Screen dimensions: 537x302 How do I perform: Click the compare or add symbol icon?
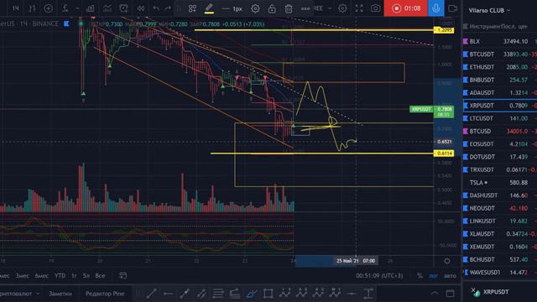[49, 8]
